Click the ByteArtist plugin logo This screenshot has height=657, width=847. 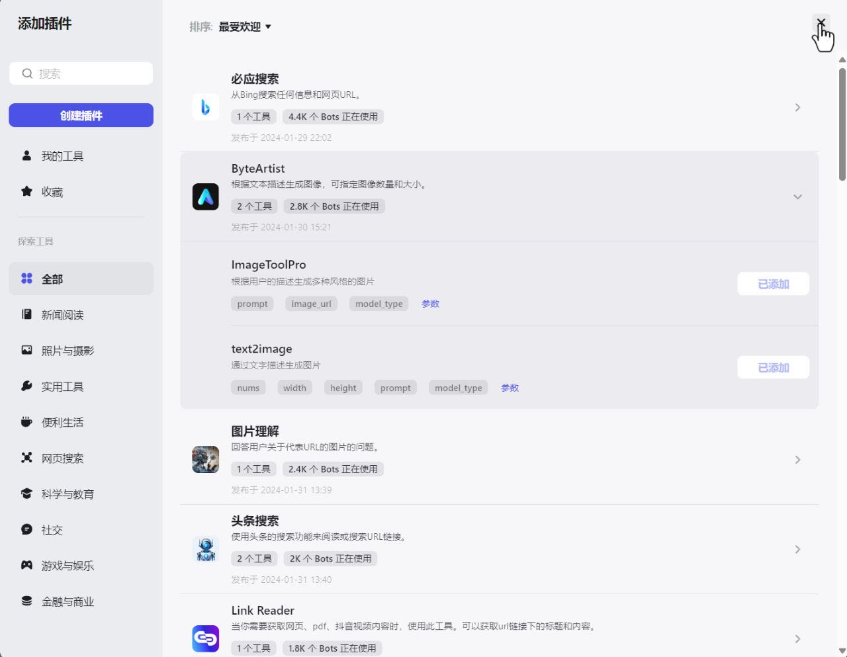click(x=205, y=197)
